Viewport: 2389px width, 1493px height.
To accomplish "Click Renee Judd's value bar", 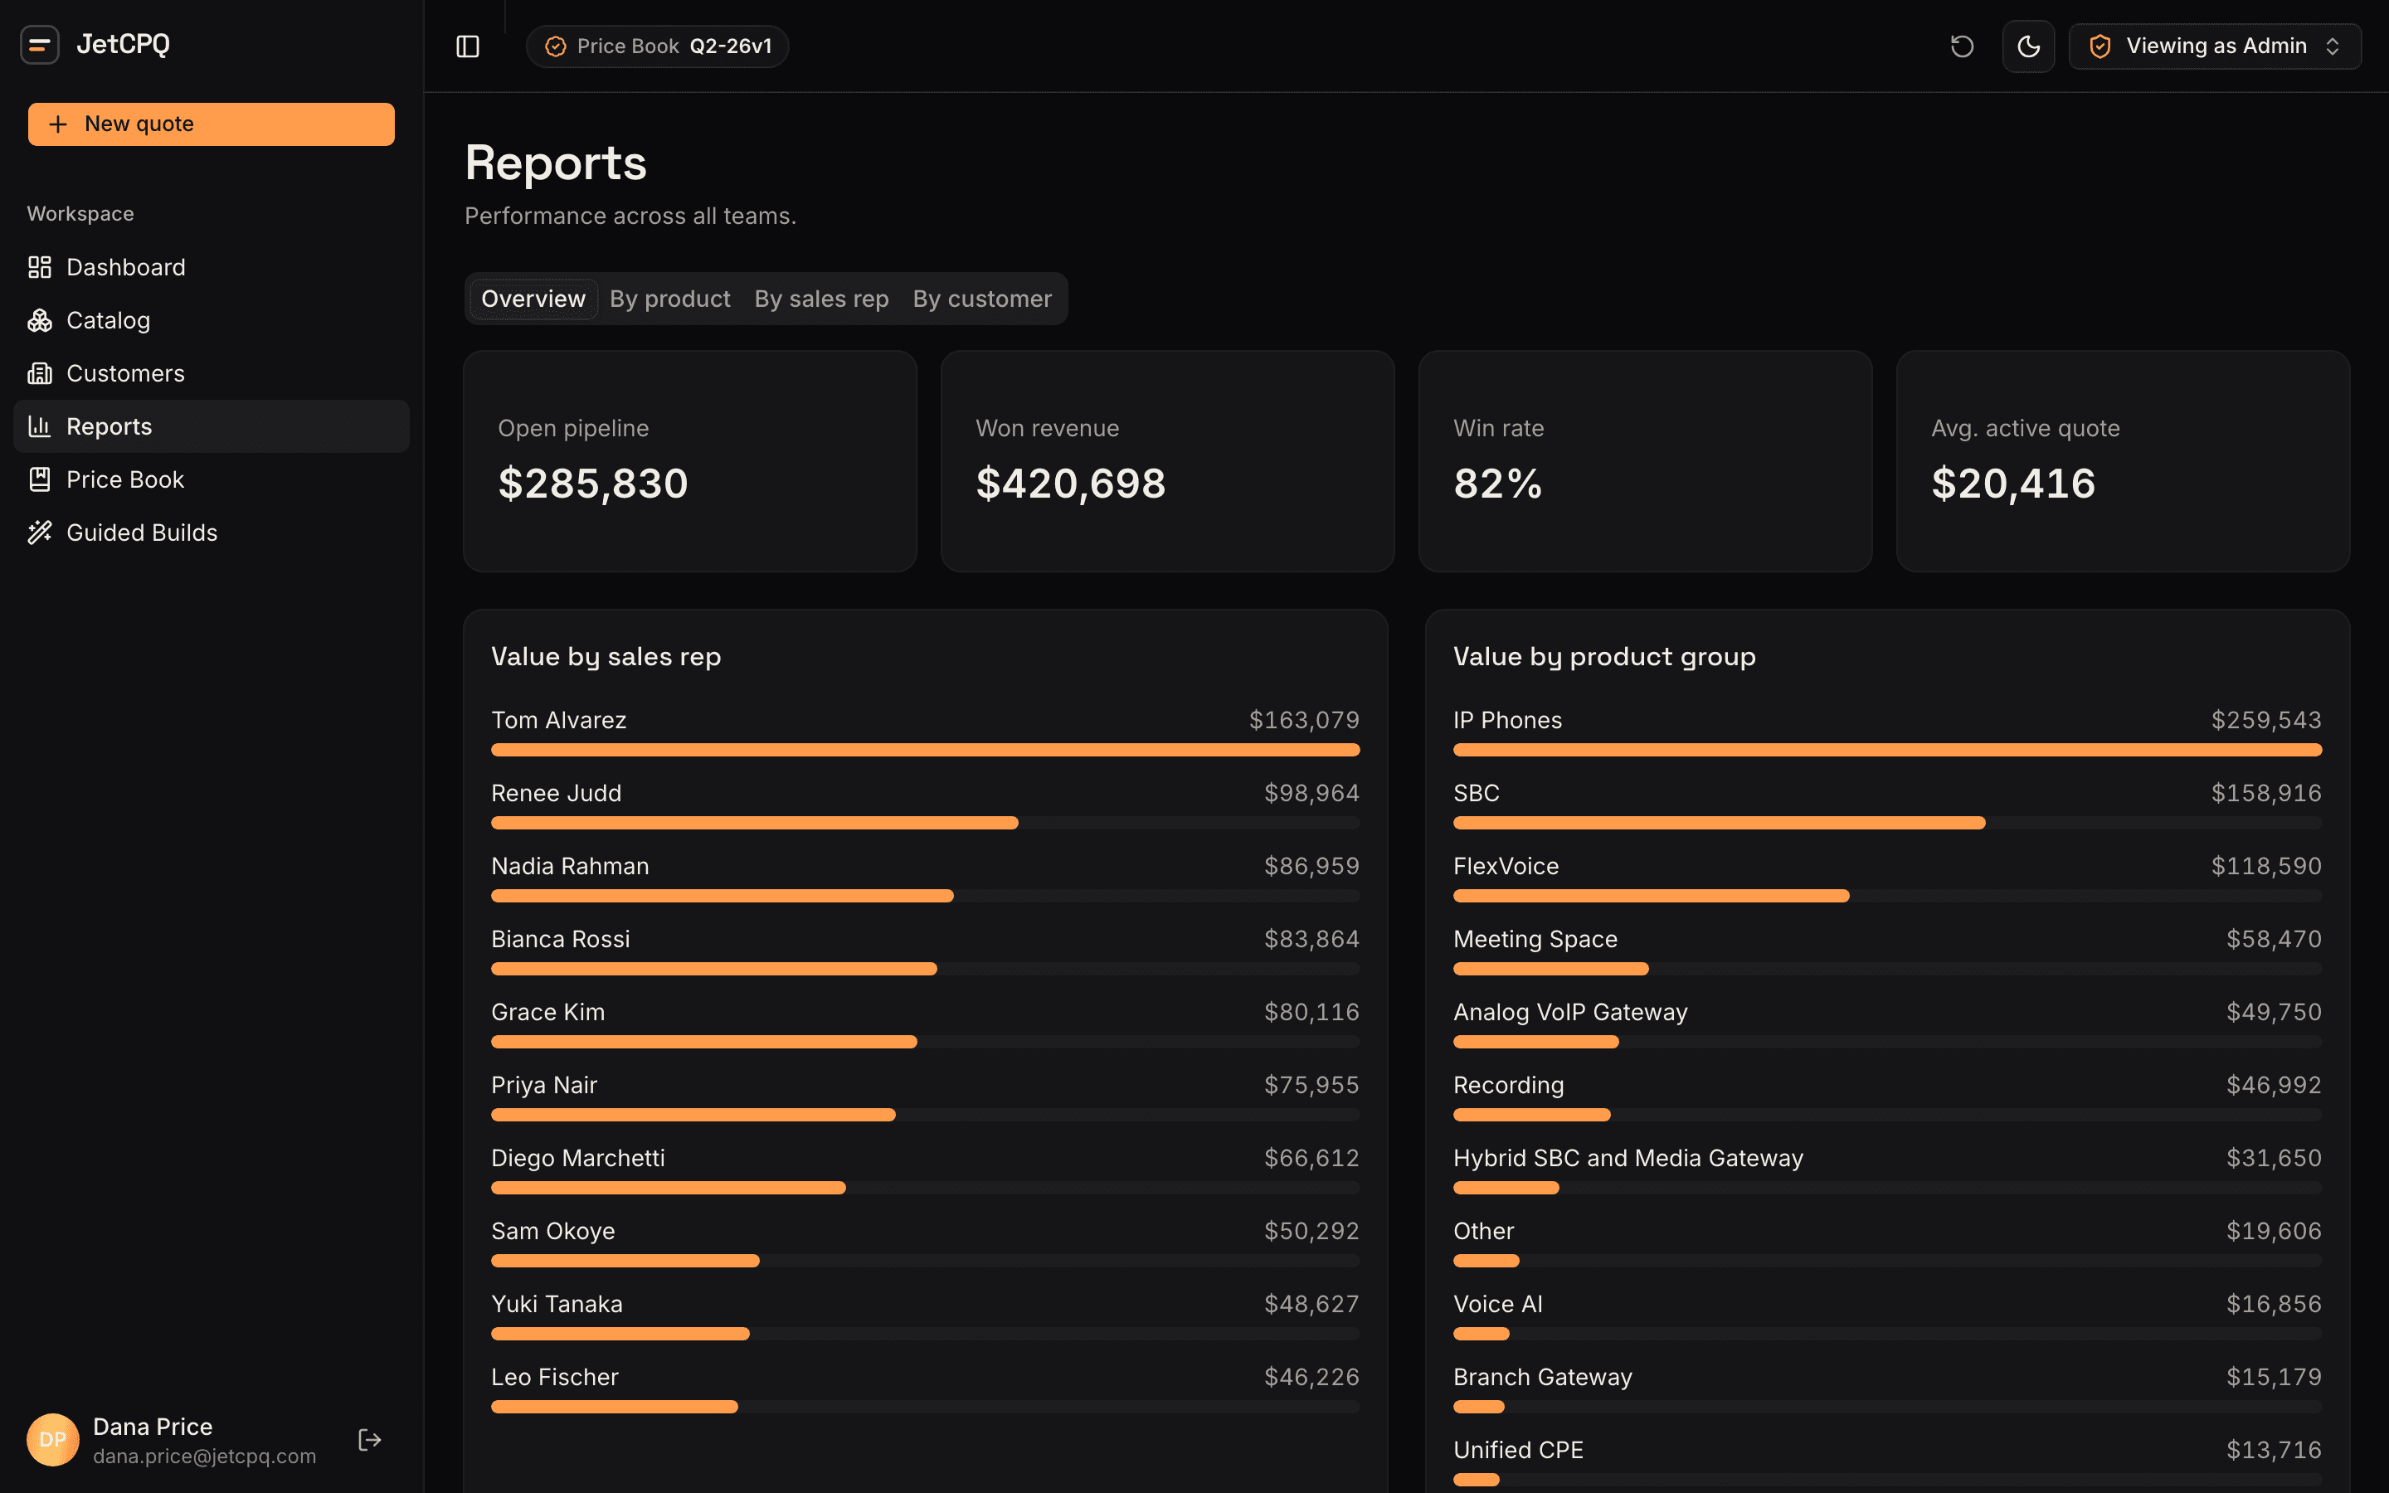I will 925,824.
